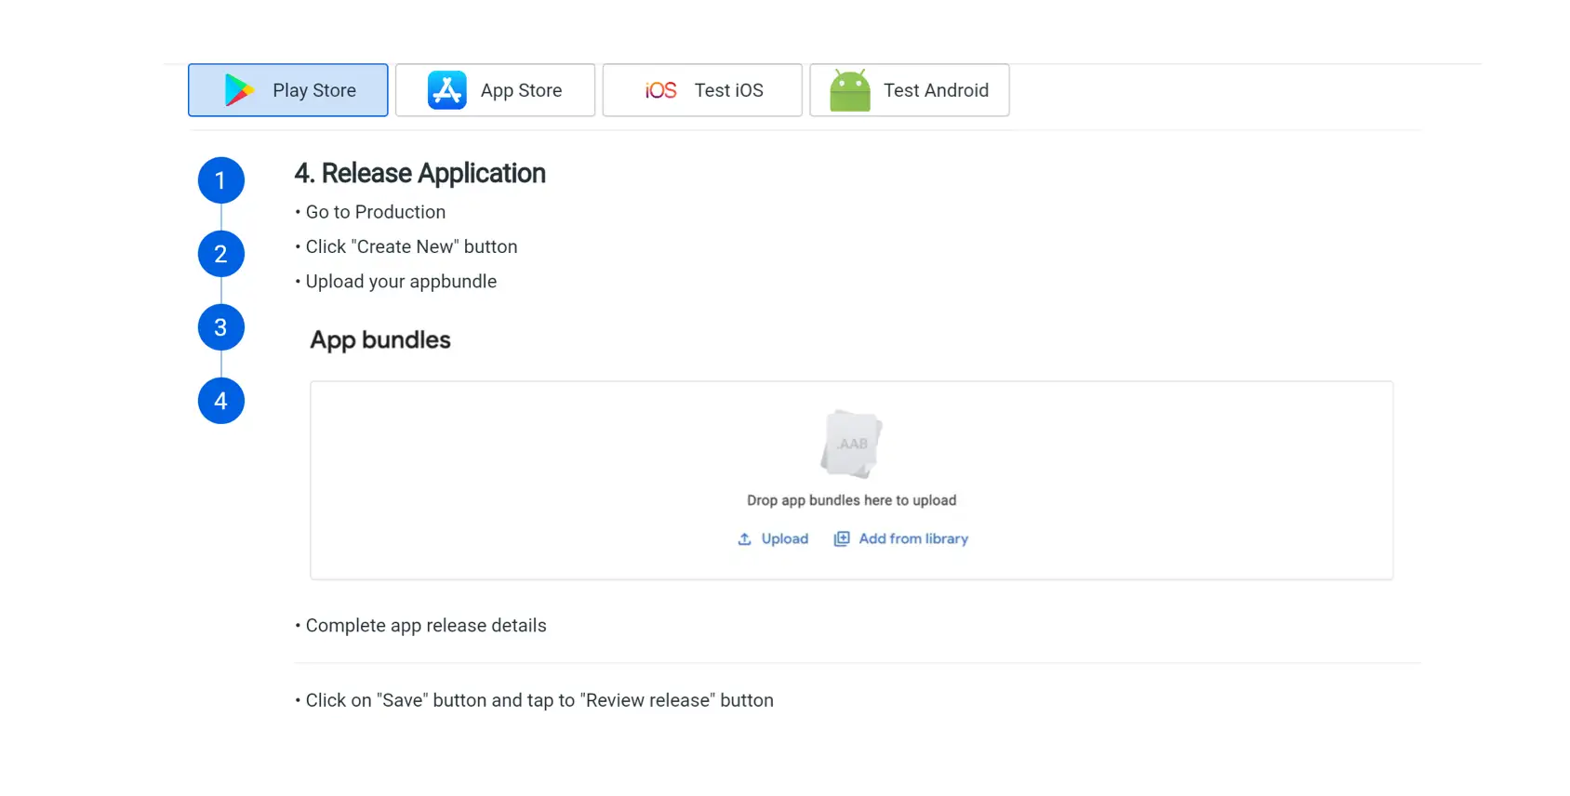Image resolution: width=1570 pixels, height=796 pixels.
Task: Click the green Android robot icon
Action: coord(849,91)
